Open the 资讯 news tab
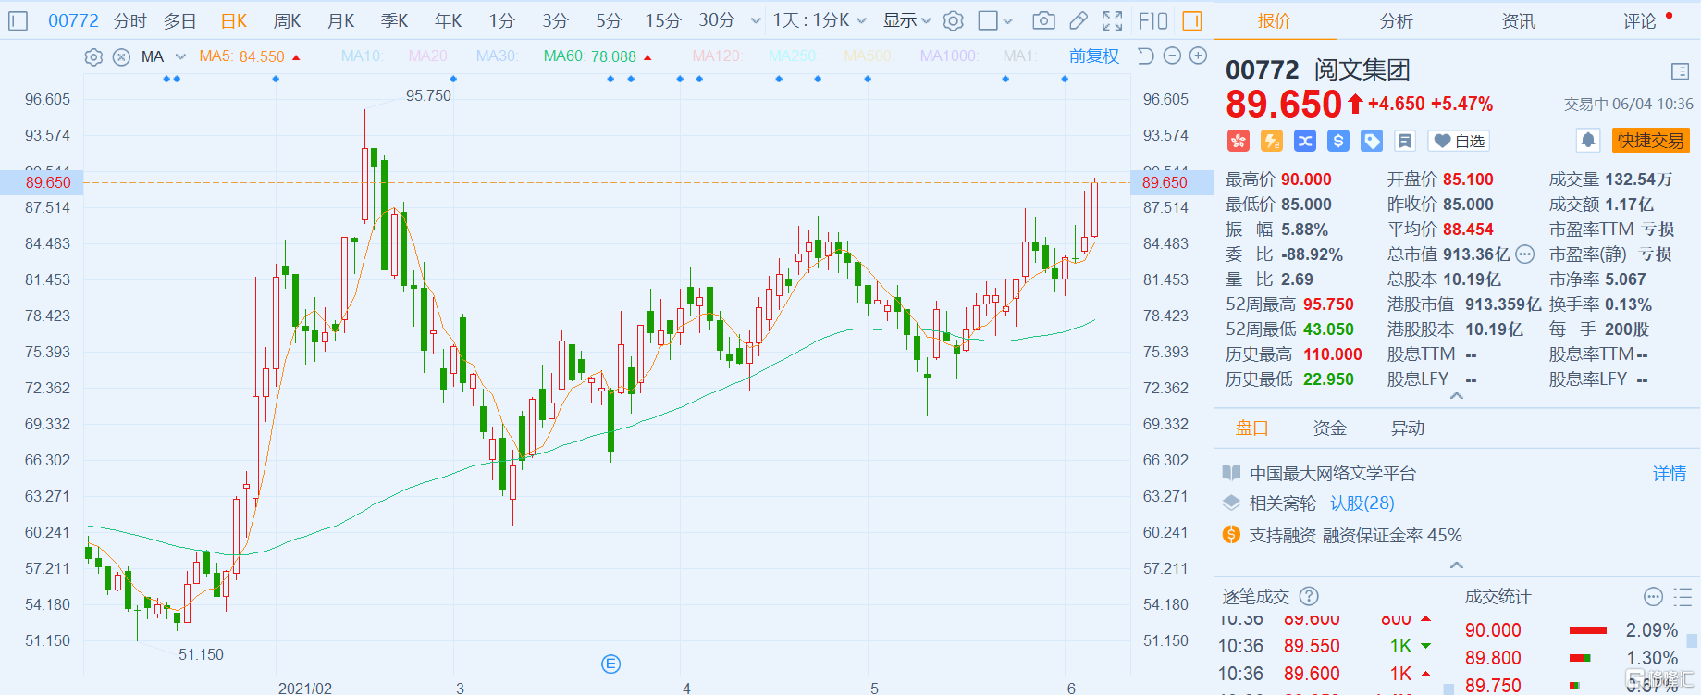The width and height of the screenshot is (1701, 695). pyautogui.click(x=1518, y=20)
